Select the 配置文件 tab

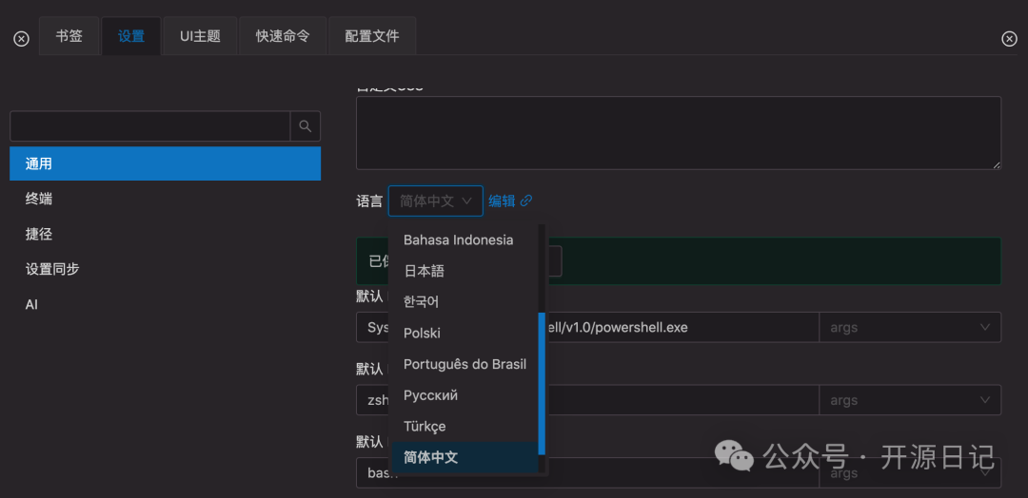[x=372, y=36]
